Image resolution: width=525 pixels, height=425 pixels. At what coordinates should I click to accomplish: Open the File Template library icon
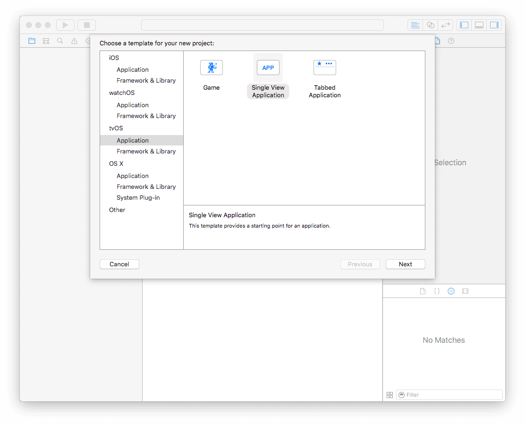tap(423, 291)
